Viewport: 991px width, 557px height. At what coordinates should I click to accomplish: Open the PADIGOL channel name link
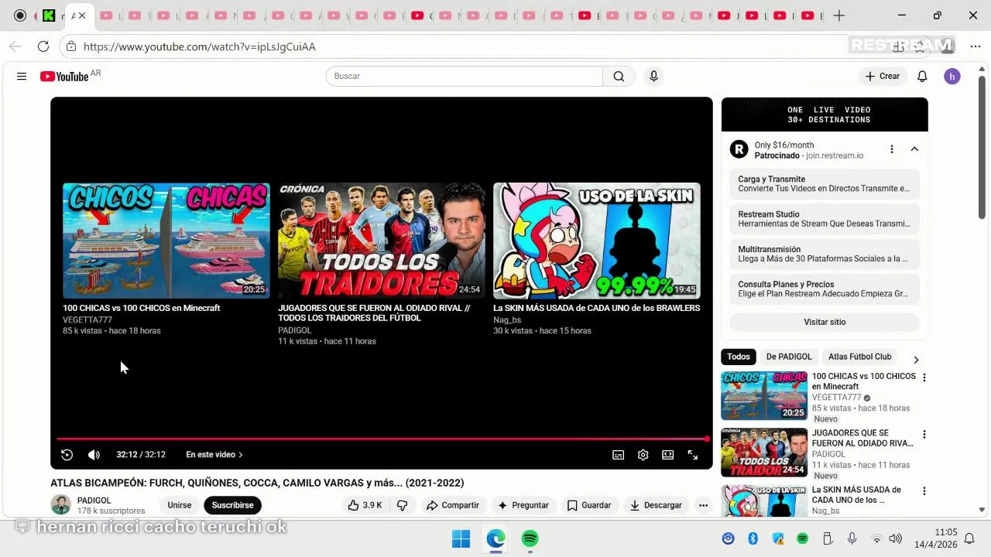tap(94, 501)
